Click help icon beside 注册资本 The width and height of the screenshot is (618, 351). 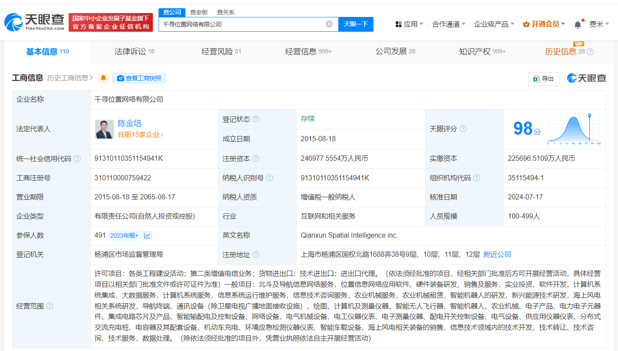[x=256, y=159]
